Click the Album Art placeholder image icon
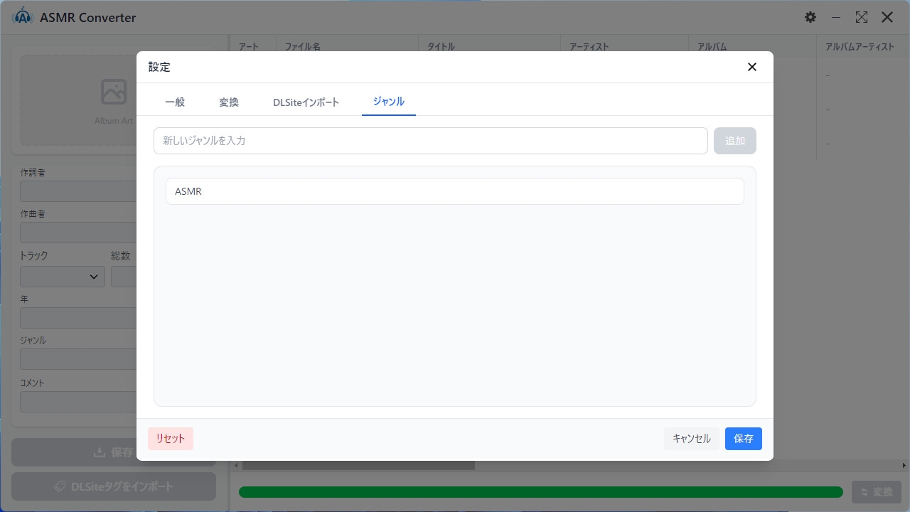The image size is (910, 512). (x=114, y=92)
